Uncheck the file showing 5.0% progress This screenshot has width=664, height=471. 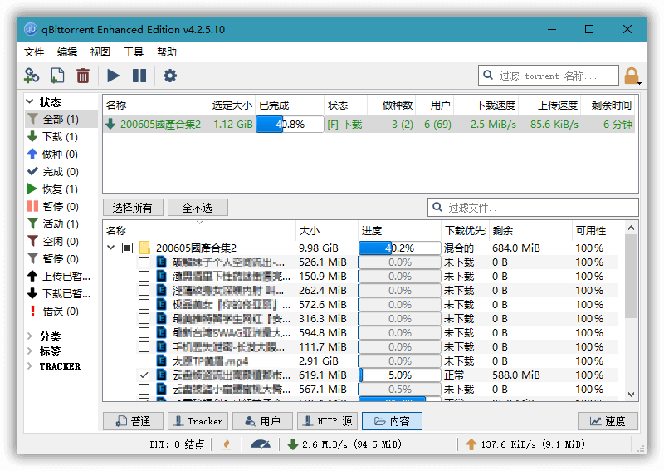point(144,375)
